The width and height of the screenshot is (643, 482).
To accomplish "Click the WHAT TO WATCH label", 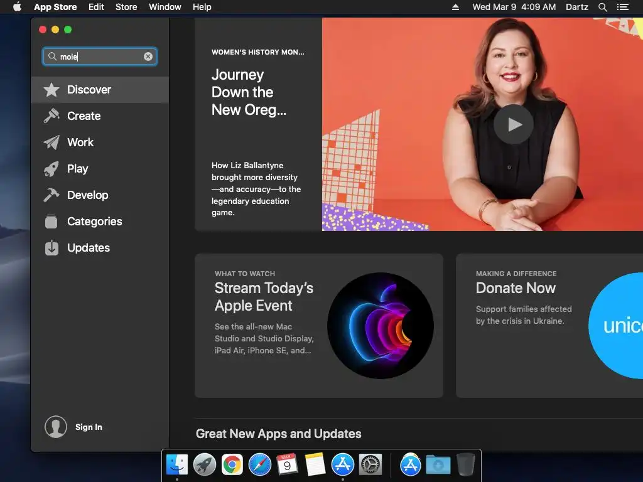I will [245, 274].
